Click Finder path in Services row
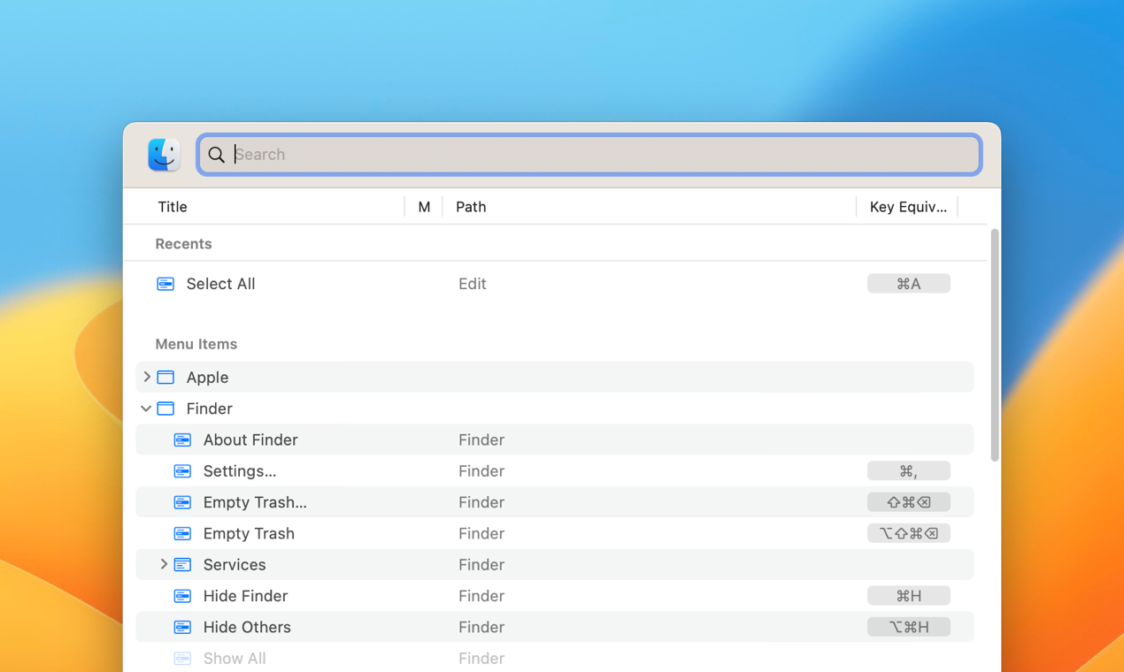 tap(481, 565)
